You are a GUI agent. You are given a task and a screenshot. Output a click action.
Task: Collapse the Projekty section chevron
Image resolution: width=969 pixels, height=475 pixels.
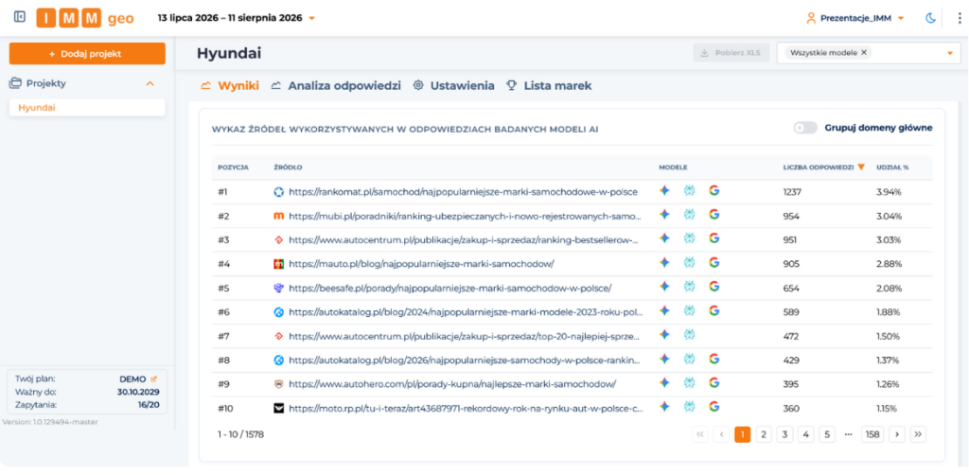pos(150,83)
